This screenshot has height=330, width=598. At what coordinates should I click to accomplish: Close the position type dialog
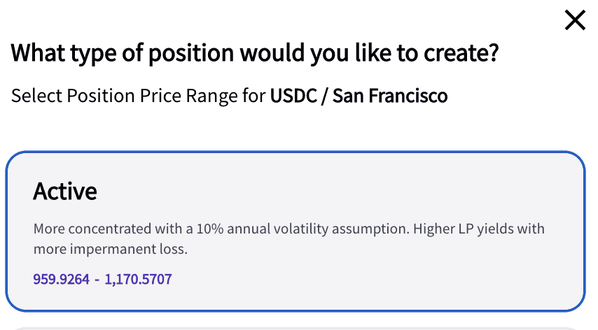coord(575,20)
